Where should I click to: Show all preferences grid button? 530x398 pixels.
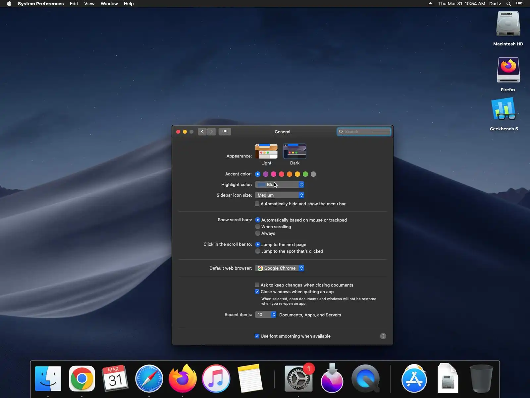pos(225,132)
